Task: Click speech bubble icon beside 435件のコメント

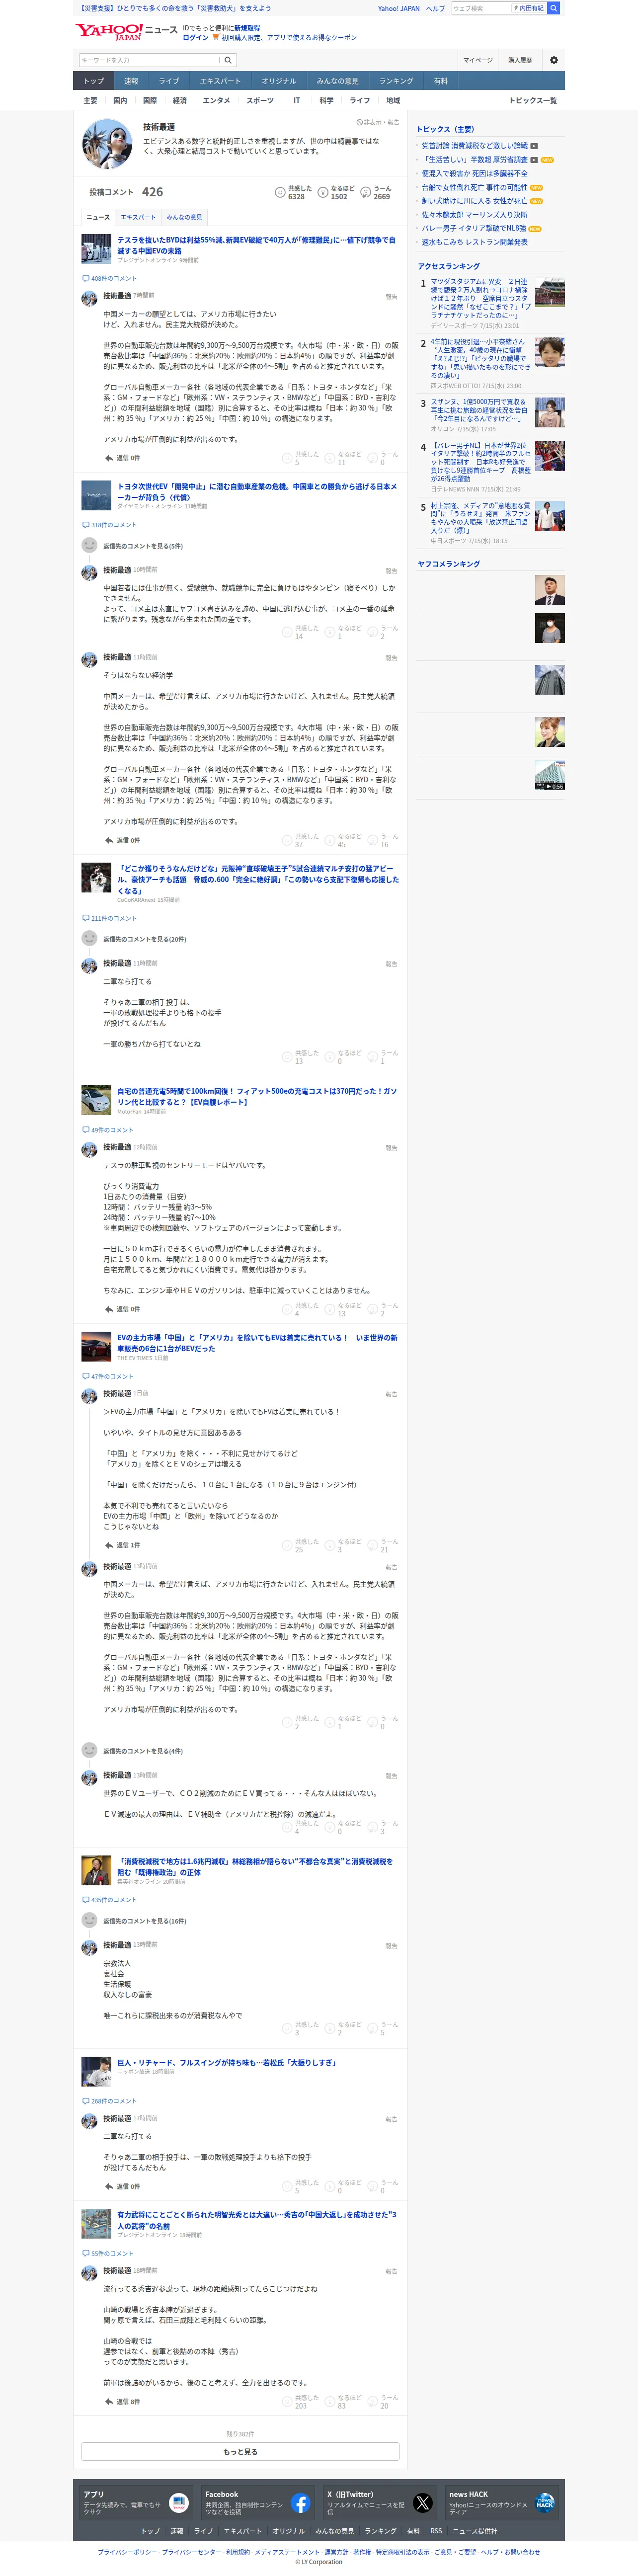Action: tap(85, 1899)
